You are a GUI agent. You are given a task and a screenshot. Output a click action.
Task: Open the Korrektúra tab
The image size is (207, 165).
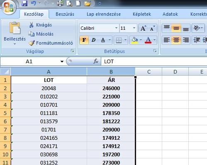pyautogui.click(x=199, y=14)
